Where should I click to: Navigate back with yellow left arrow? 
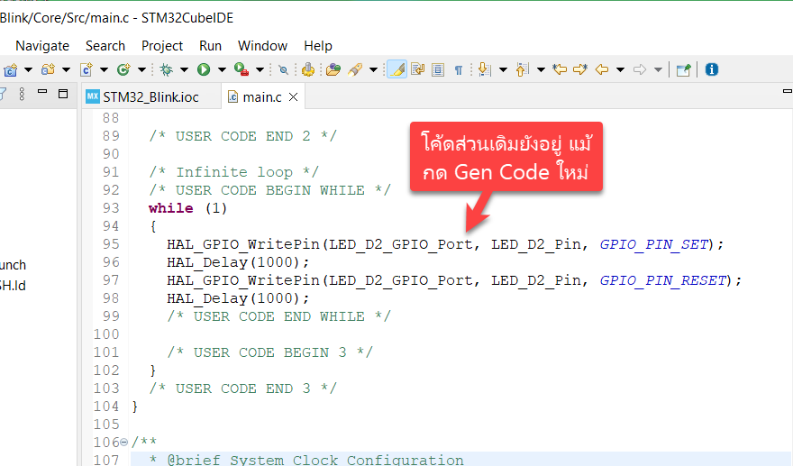click(x=602, y=69)
